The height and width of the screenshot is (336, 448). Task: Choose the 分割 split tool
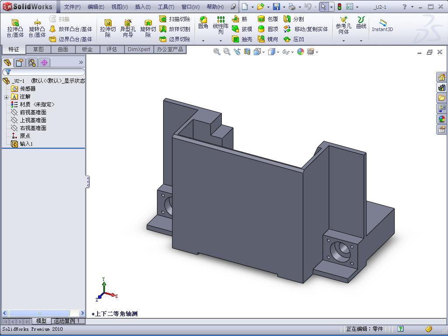pyautogui.click(x=294, y=19)
